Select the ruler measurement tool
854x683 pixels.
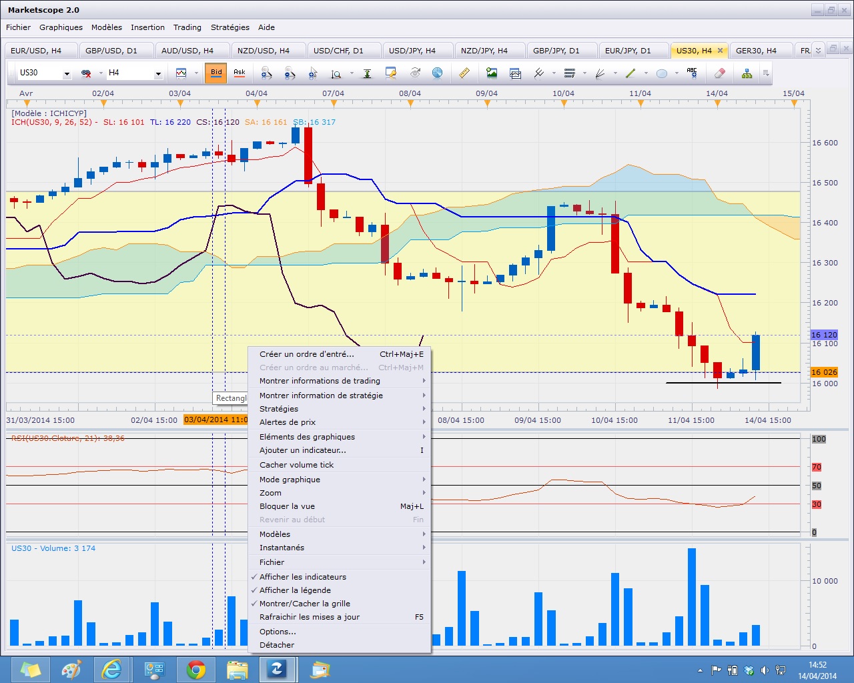pos(464,73)
